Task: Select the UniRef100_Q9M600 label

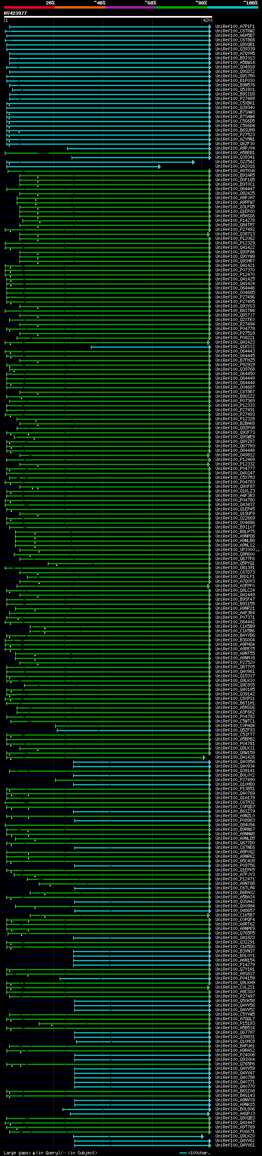Action: pyautogui.click(x=235, y=554)
